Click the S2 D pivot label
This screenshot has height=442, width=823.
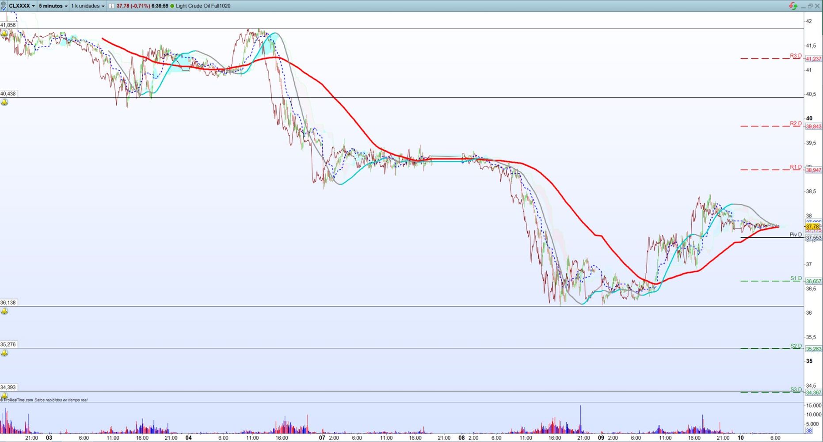796,346
